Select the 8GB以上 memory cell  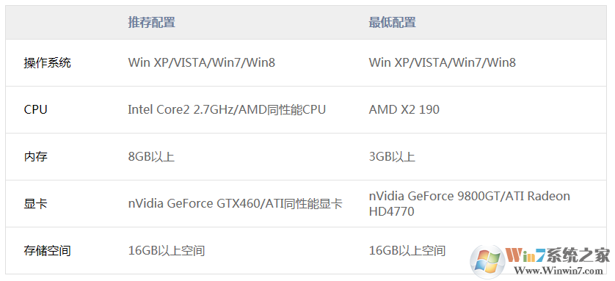151,157
